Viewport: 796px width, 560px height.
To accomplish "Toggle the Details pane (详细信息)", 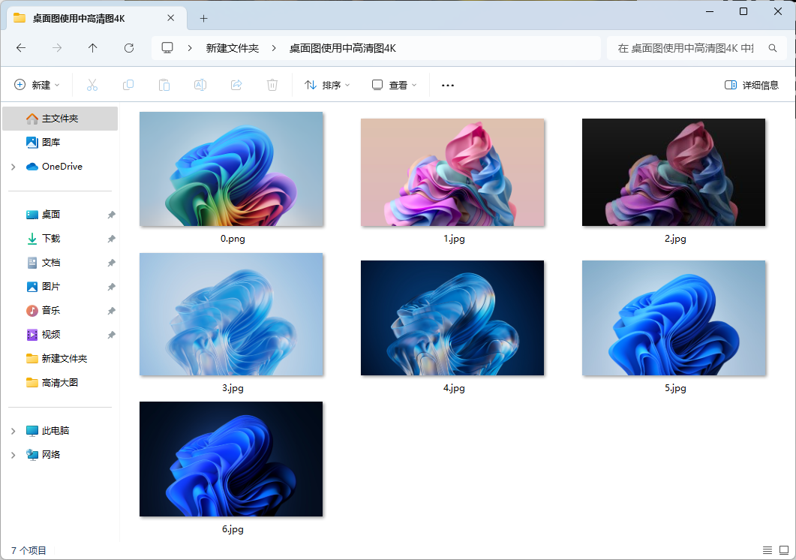I will coord(752,86).
